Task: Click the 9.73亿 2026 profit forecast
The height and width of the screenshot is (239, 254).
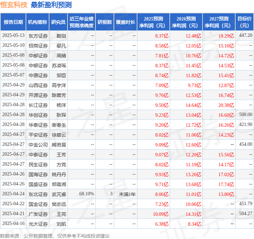Action: (195, 85)
